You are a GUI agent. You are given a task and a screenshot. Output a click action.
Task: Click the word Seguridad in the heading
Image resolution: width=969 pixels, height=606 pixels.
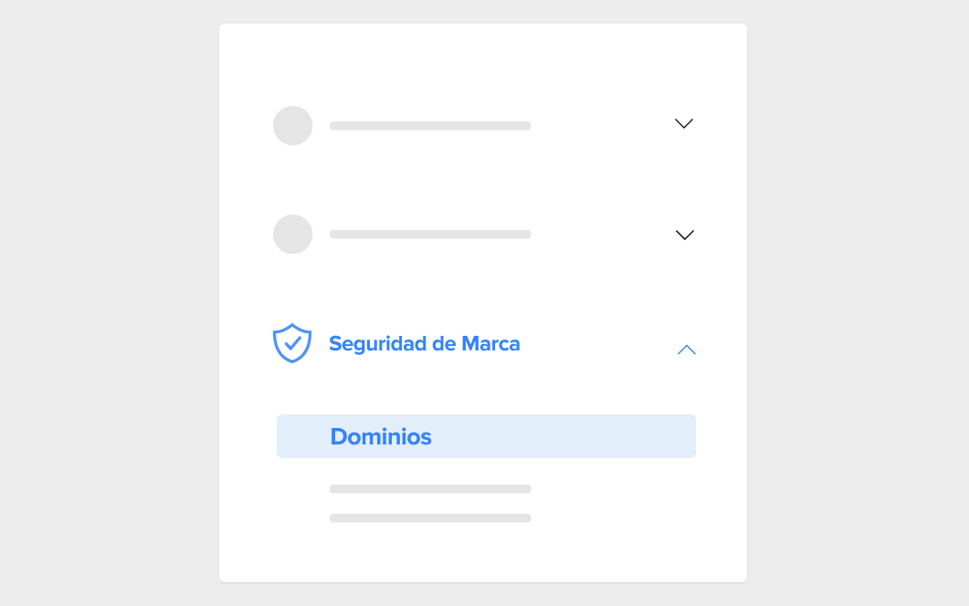click(x=377, y=343)
